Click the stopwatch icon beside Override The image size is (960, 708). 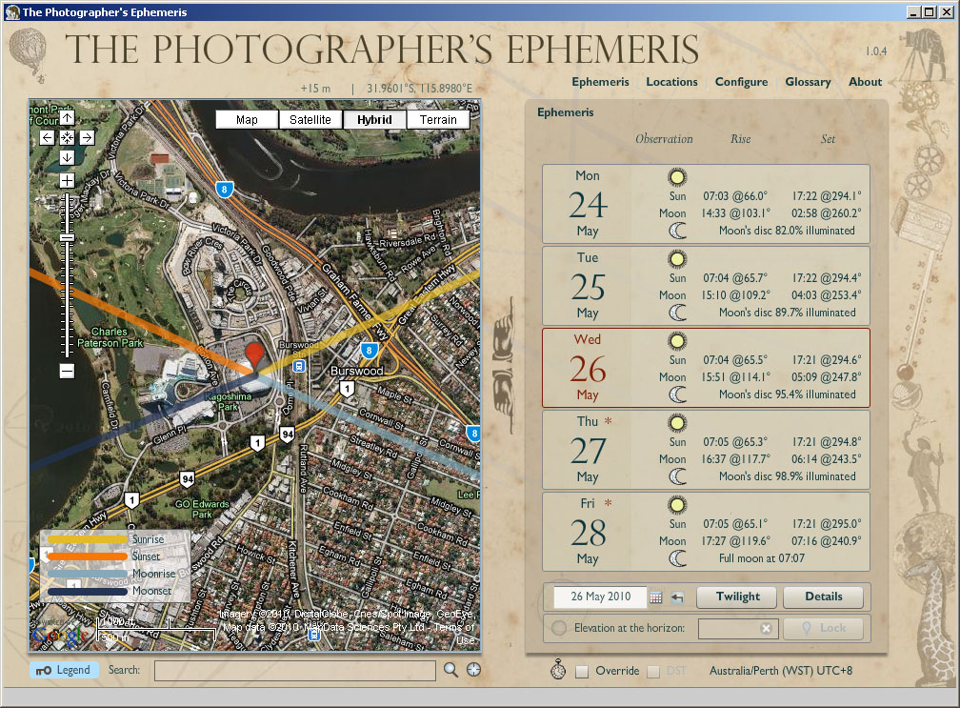(558, 670)
